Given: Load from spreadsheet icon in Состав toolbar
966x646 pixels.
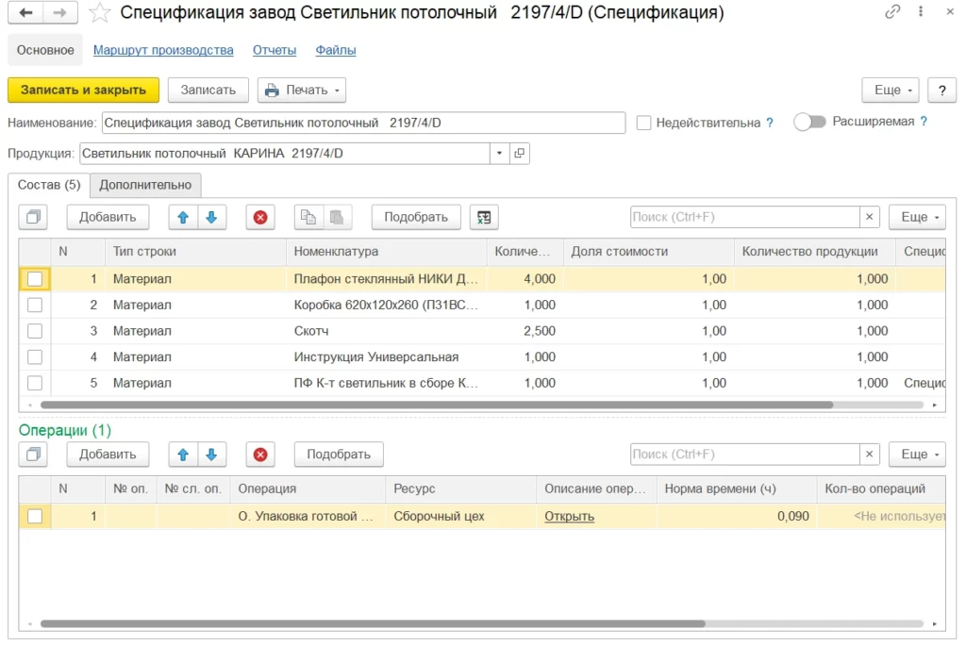Looking at the screenshot, I should click(x=484, y=217).
